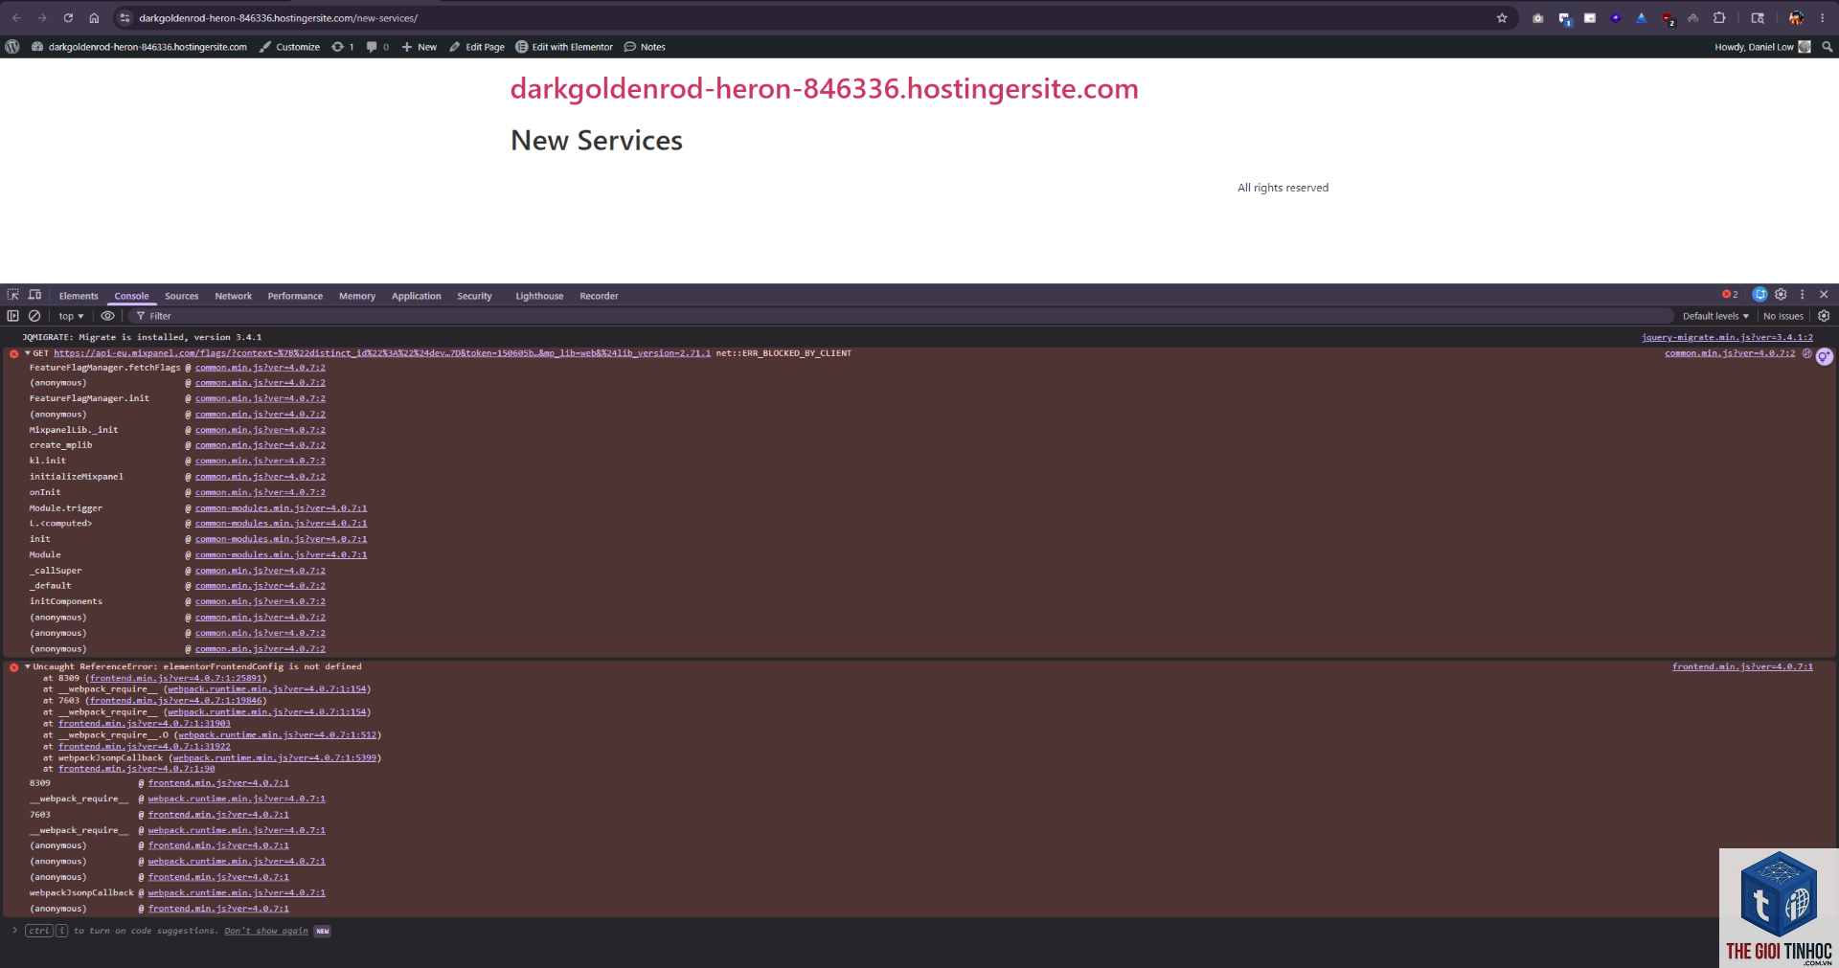
Task: Switch to the Elements tab
Action: (x=79, y=296)
